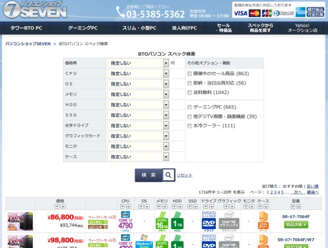Open the 価格帯 dropdown

pyautogui.click(x=138, y=63)
